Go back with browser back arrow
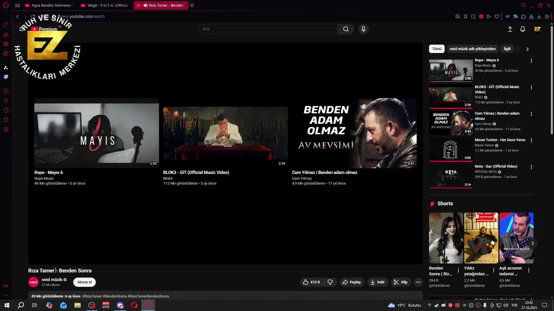 pos(17,16)
